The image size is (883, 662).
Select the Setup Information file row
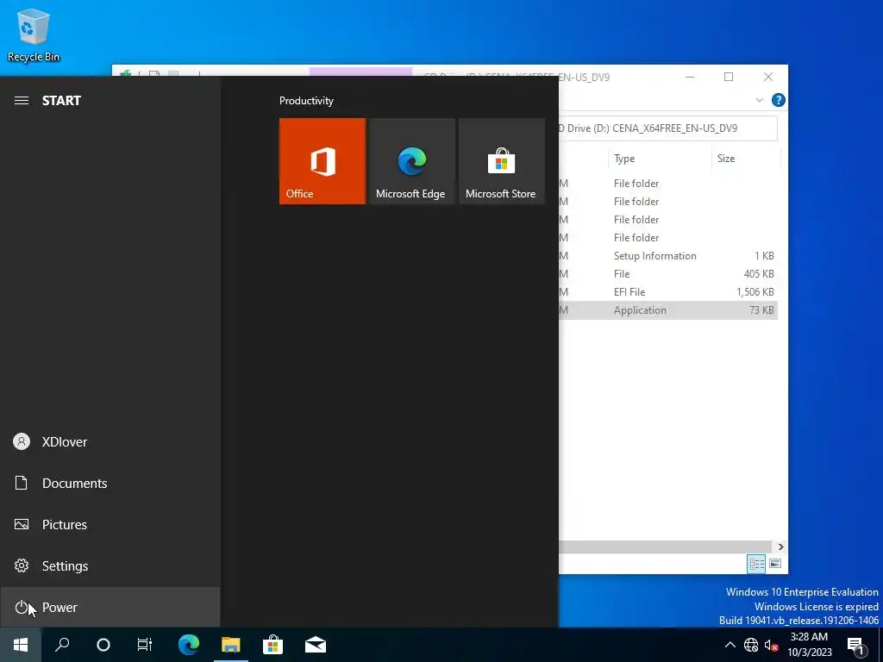point(668,255)
